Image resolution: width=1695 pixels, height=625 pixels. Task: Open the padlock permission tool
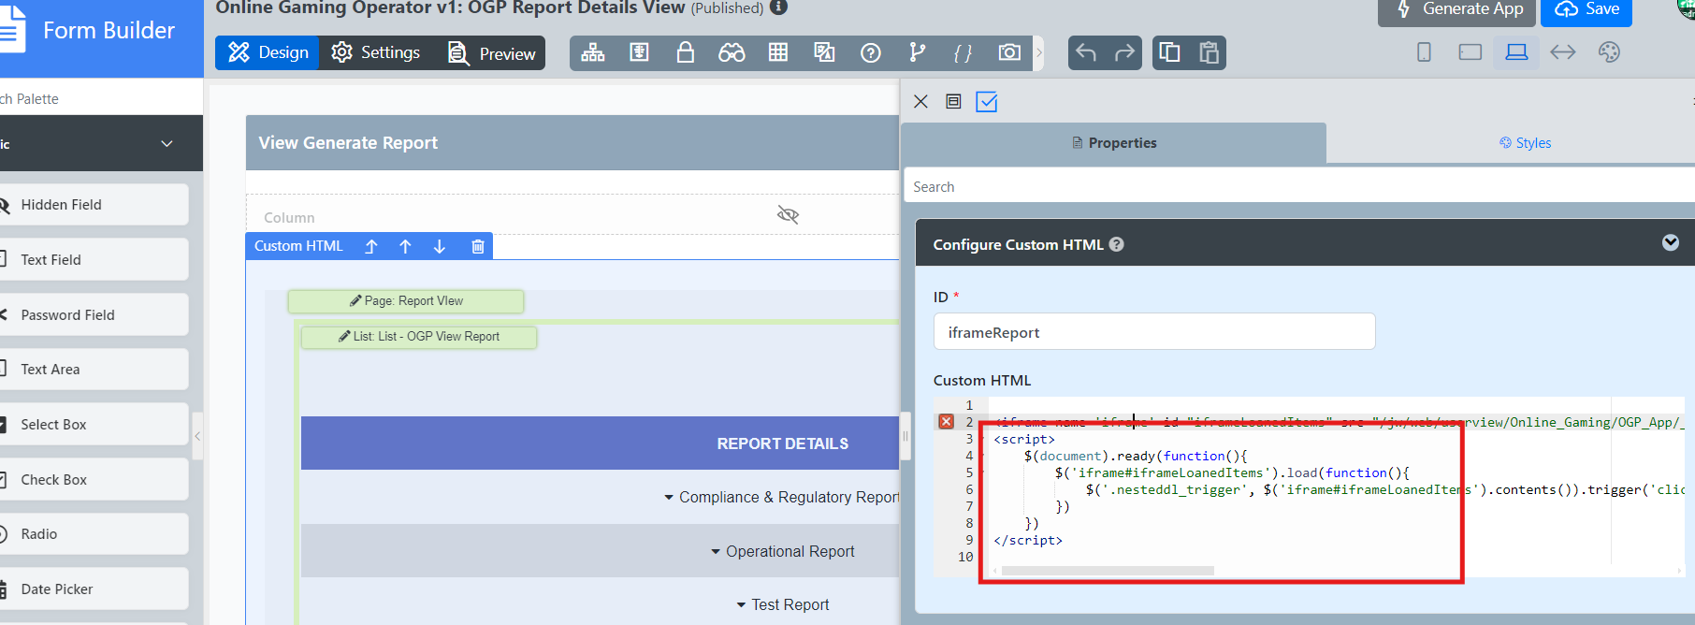click(686, 52)
